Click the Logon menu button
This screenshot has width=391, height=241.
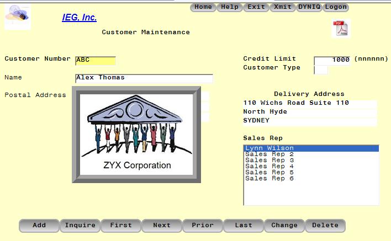pos(336,7)
